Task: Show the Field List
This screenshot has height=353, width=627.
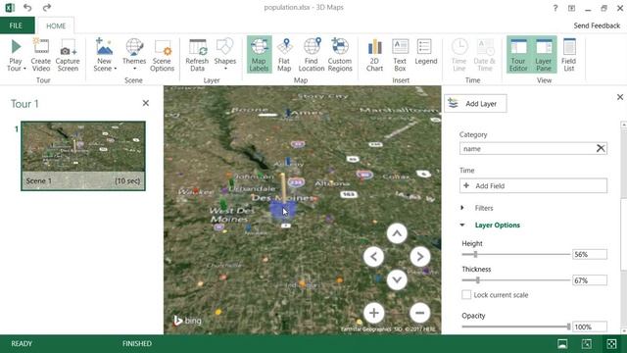Action: pos(568,55)
